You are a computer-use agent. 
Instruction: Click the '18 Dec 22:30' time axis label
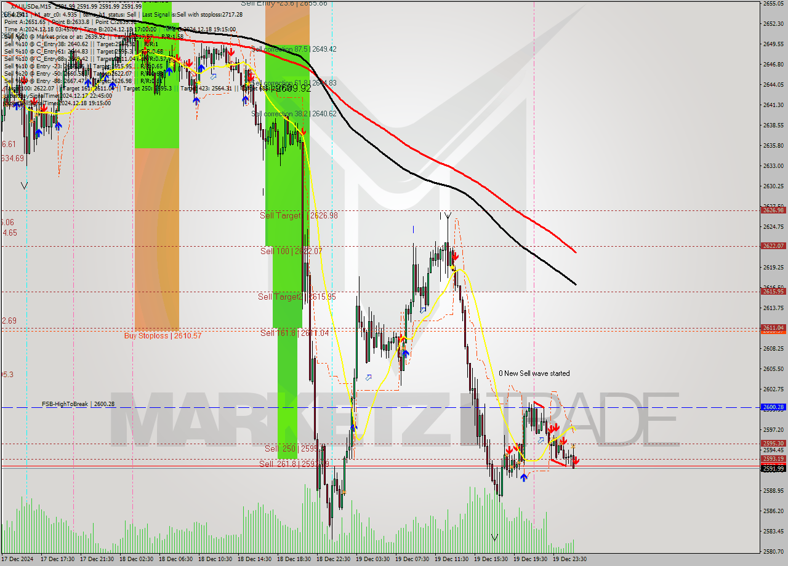[334, 559]
